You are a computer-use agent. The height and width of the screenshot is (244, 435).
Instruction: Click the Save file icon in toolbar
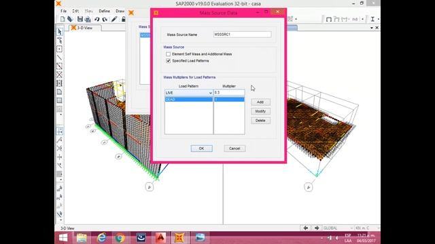80,19
